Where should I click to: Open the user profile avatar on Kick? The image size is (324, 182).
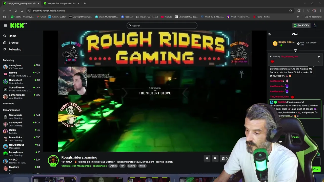click(315, 25)
